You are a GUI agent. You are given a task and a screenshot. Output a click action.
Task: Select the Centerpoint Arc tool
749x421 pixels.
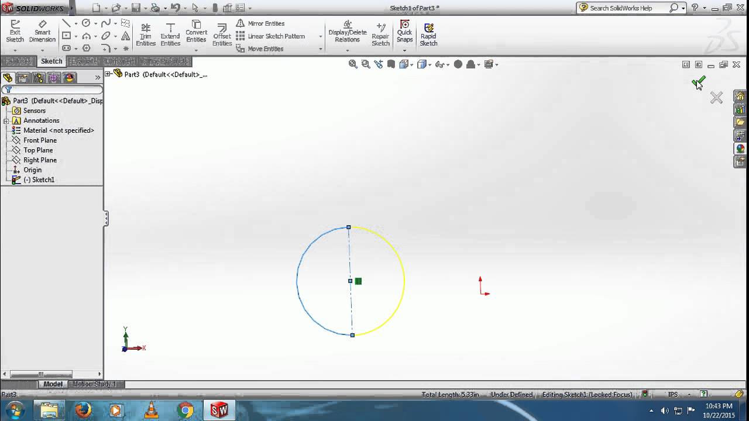[x=86, y=36]
